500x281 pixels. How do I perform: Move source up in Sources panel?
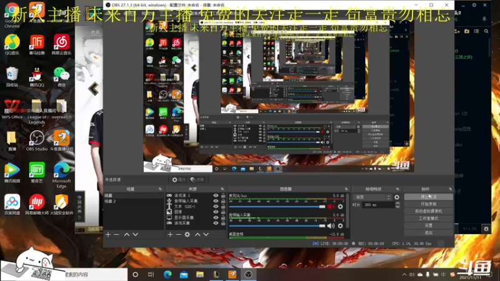point(197,235)
